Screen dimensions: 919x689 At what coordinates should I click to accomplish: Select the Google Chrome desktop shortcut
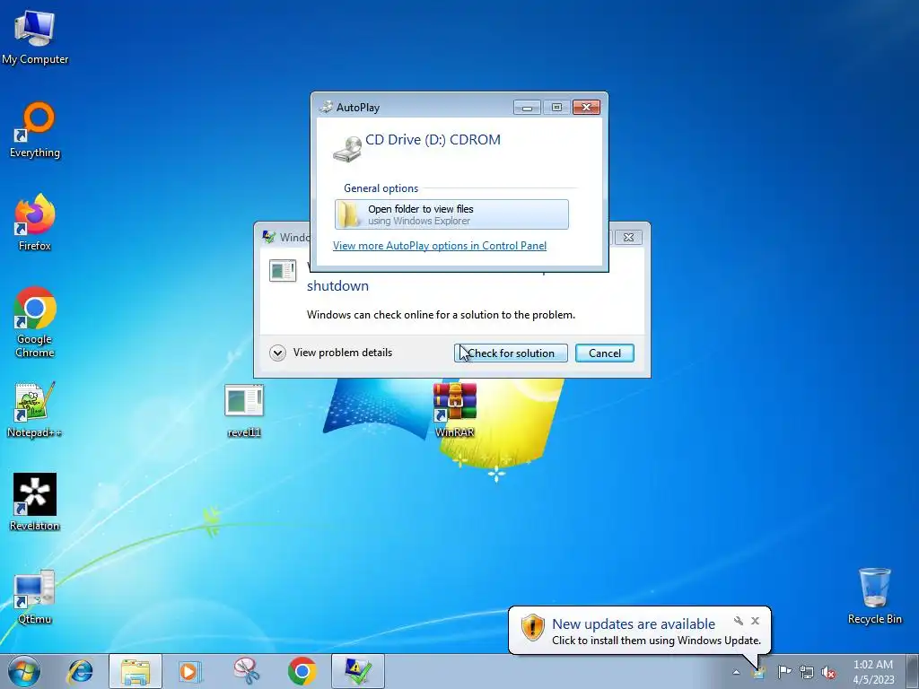tap(35, 322)
